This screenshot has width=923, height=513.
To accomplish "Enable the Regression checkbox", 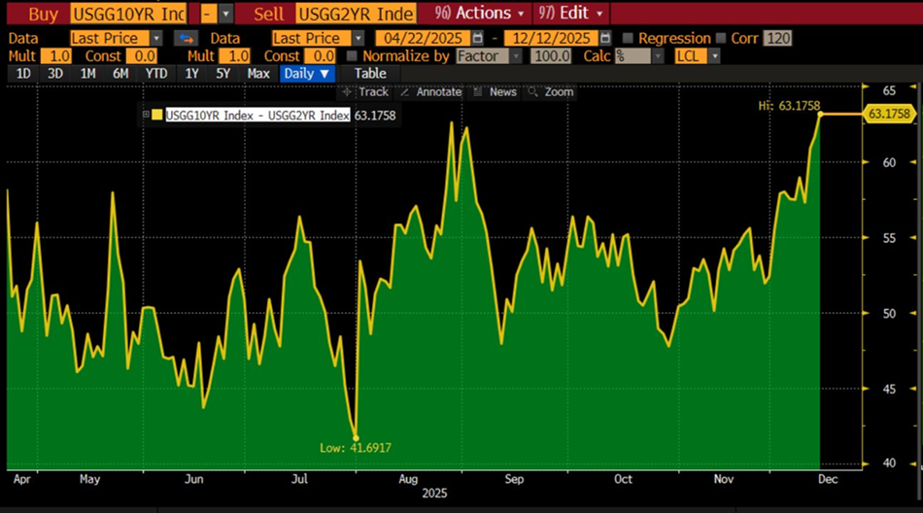I will 628,38.
